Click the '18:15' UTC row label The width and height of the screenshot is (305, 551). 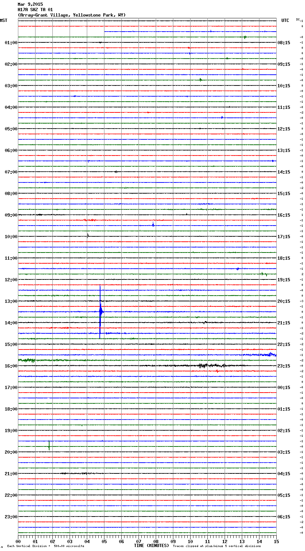click(284, 258)
